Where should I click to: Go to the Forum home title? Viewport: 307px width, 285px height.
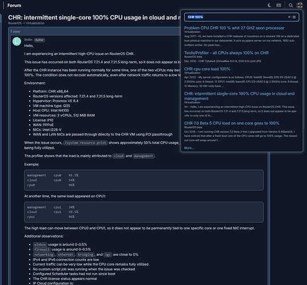14,5
